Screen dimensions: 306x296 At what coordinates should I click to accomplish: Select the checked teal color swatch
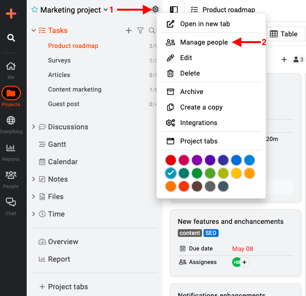point(170,173)
